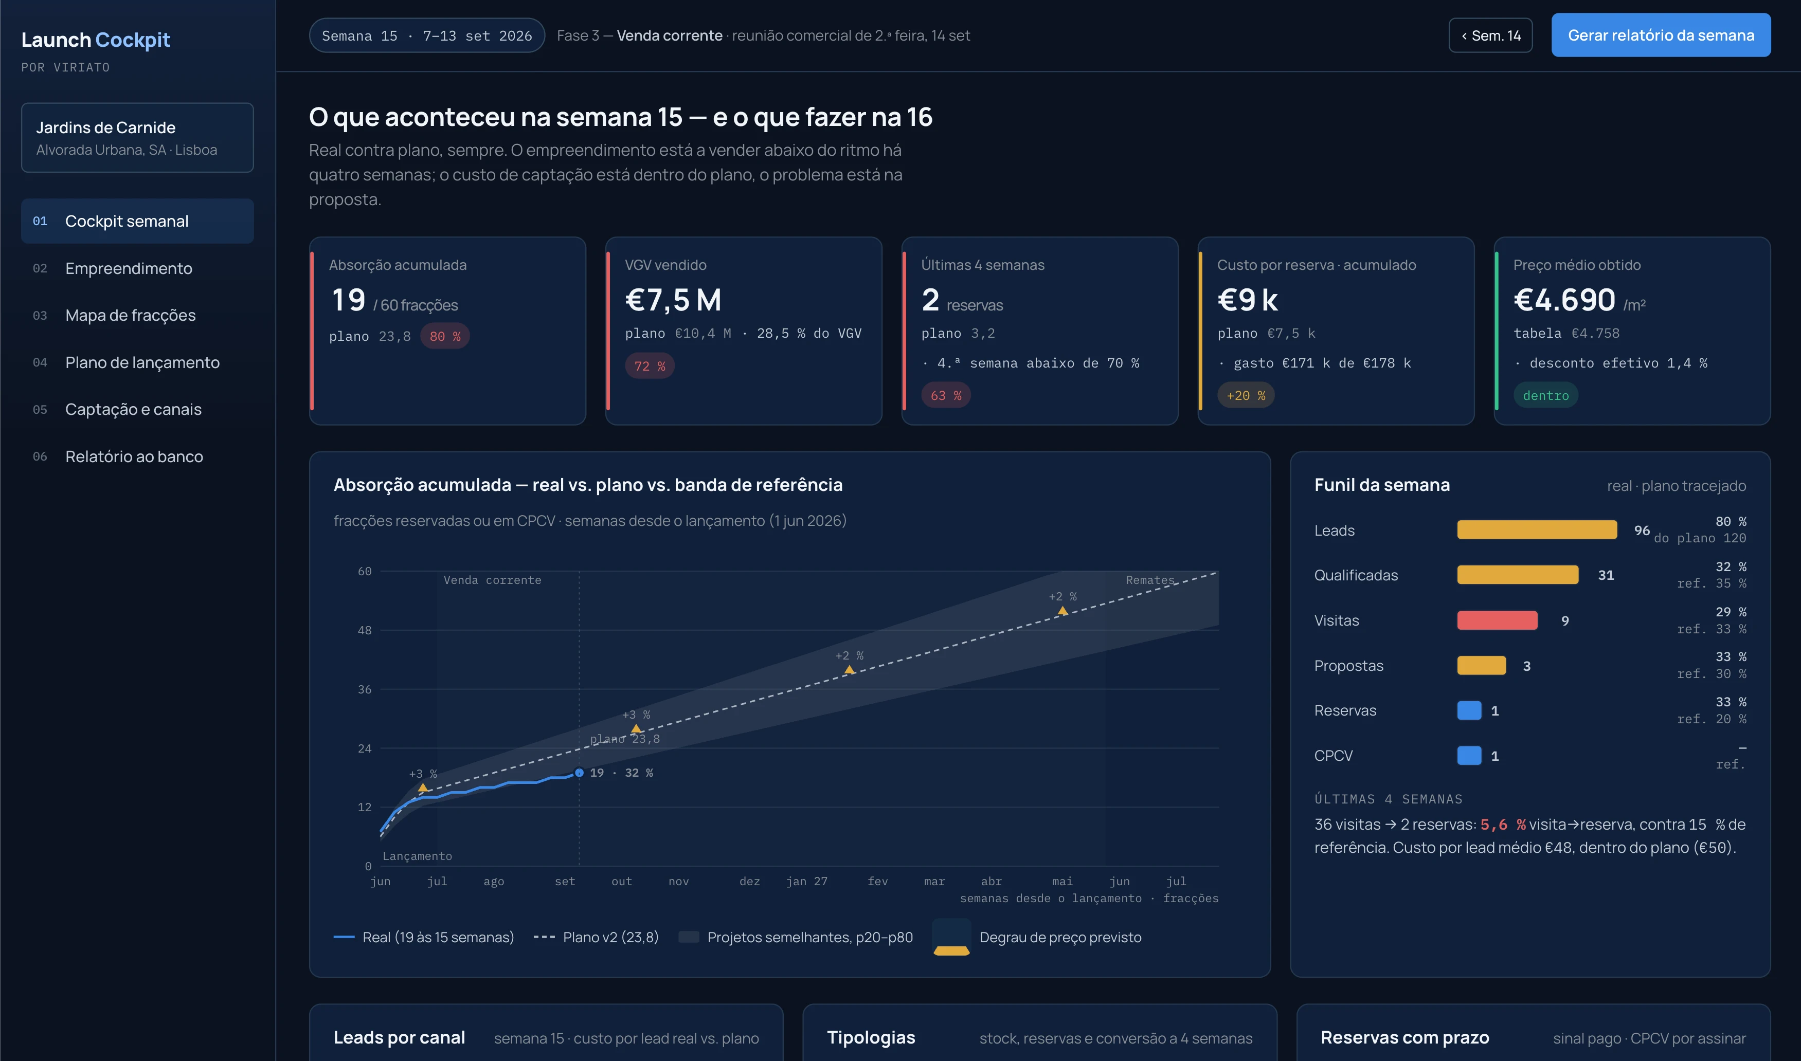Open Relatório ao banco section
Viewport: 1801px width, 1061px height.
(137, 456)
